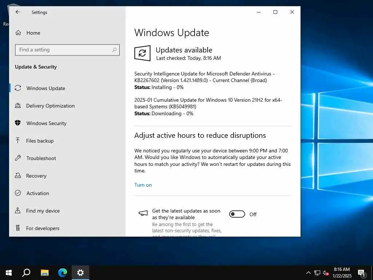Click the Windows Update page heading
This screenshot has height=280, width=373.
(x=172, y=32)
